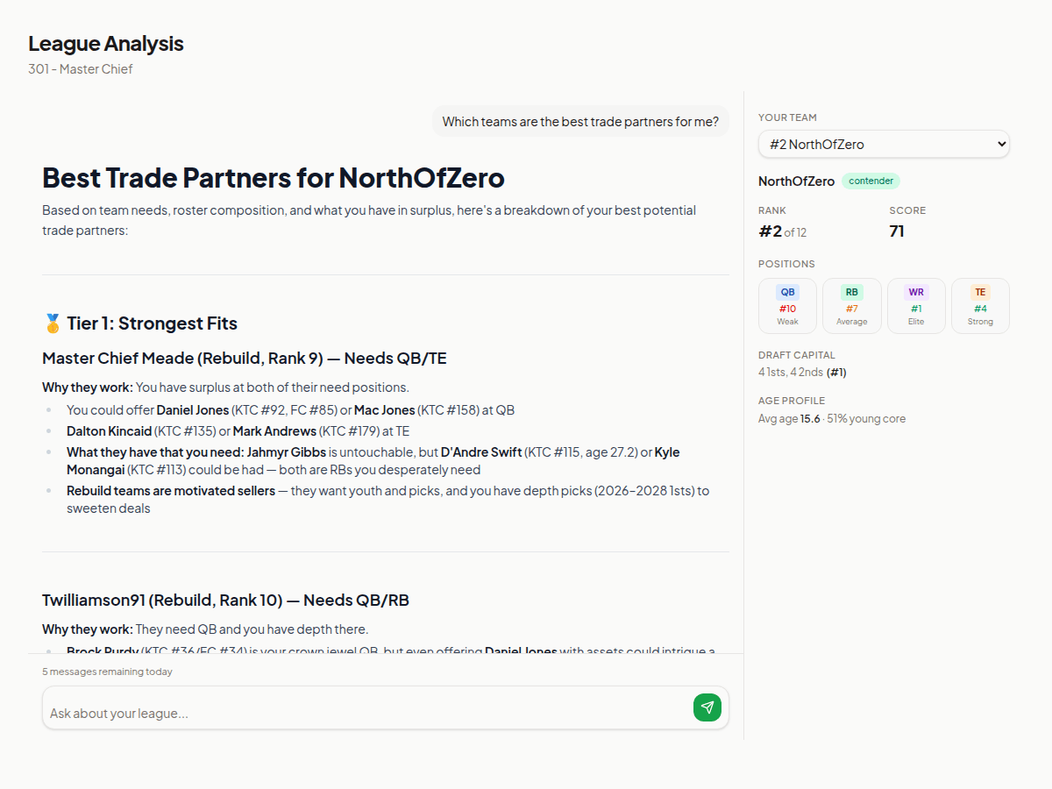Click the 5 messages remaining today text
This screenshot has height=789, width=1052.
coord(107,672)
